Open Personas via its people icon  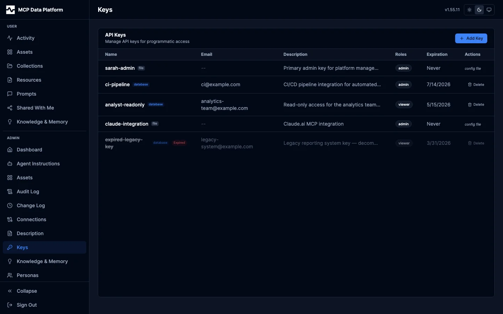coord(9,275)
